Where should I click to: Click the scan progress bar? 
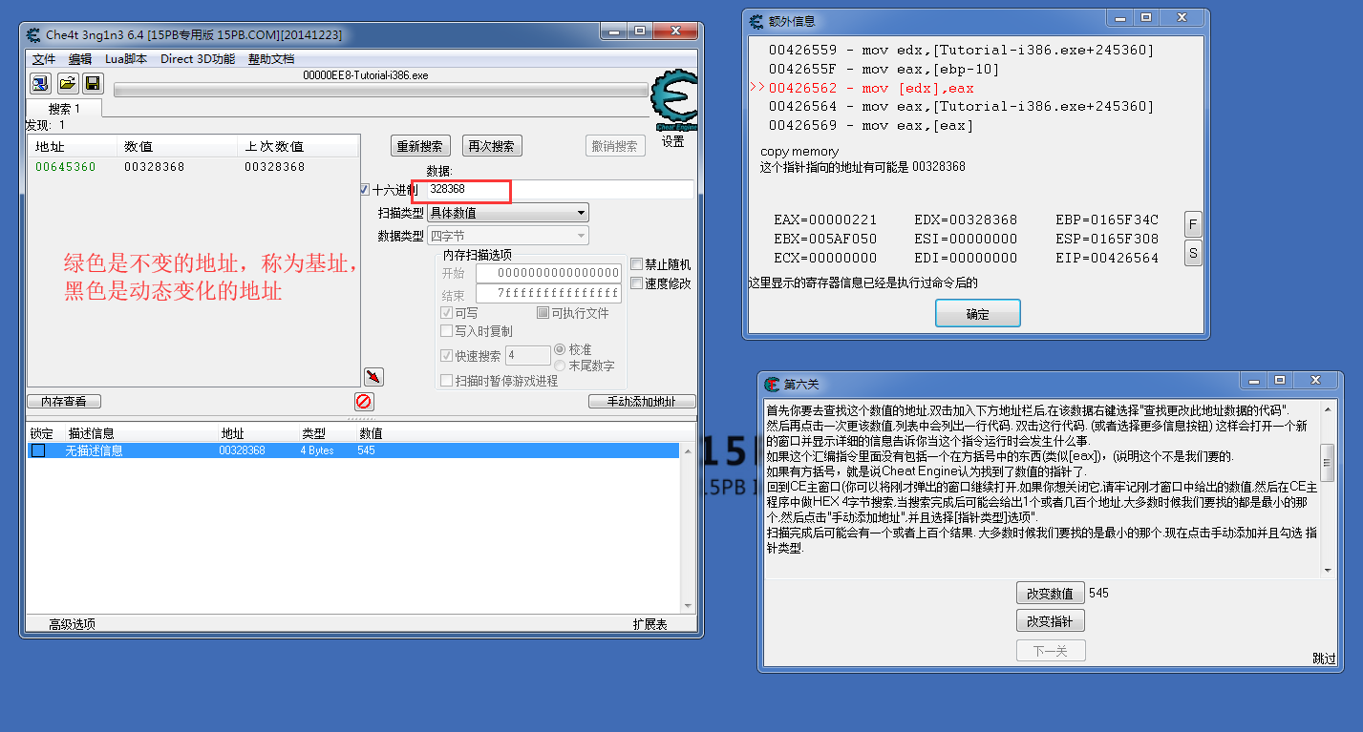(380, 90)
